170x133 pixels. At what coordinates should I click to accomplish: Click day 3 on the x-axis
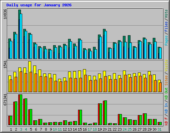pyautogui.click(x=21, y=129)
